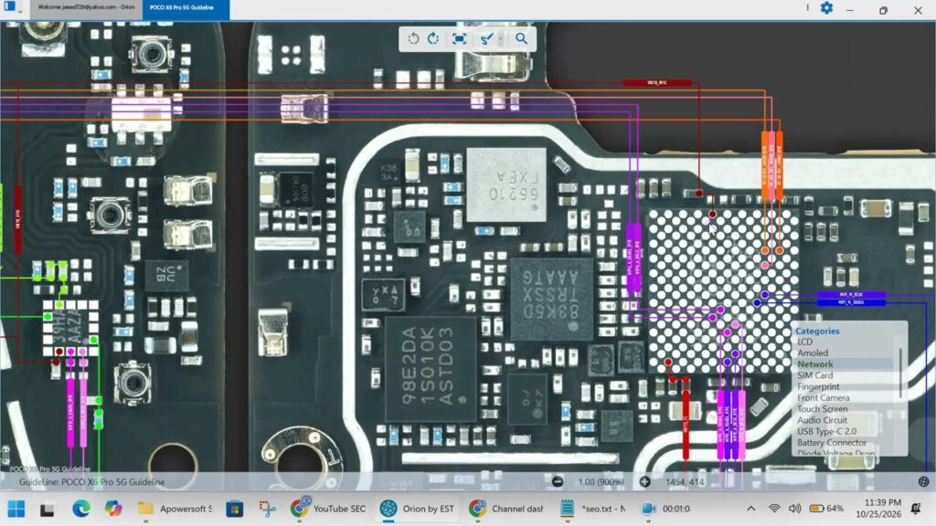Switch to the Welcome Orion tab

[87, 7]
